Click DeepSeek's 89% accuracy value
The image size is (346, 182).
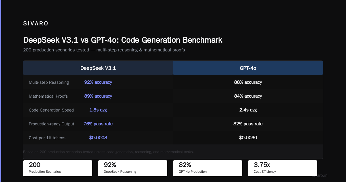click(98, 96)
